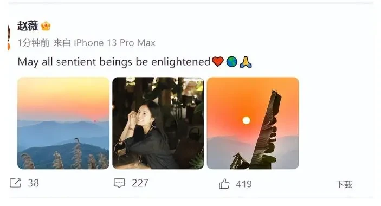Click the post text about sentient beings
Image resolution: width=381 pixels, height=206 pixels.
(114, 62)
